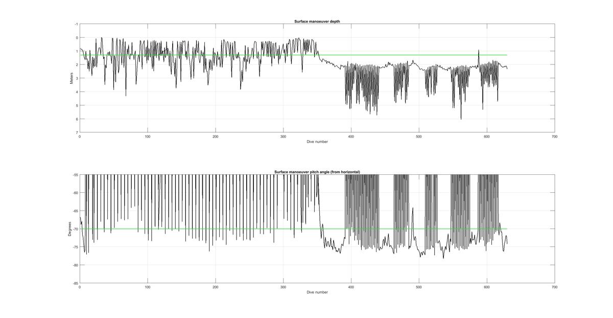Select the "400" x-tick of the depth plot
This screenshot has height=318, width=613.
(x=351, y=137)
